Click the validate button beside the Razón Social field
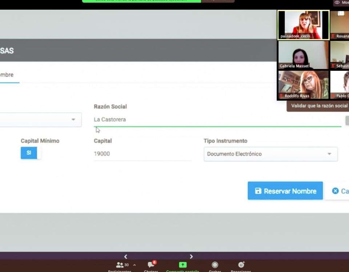The height and width of the screenshot is (272, 349). point(347,120)
